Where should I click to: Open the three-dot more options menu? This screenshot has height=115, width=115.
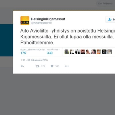(67, 66)
